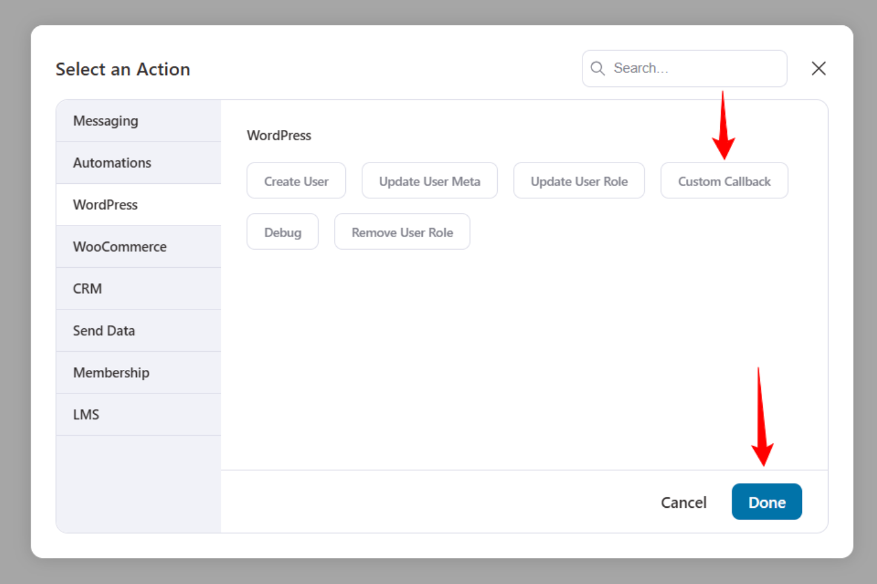Switch to the LMS category
Viewport: 877px width, 584px height.
click(x=139, y=415)
